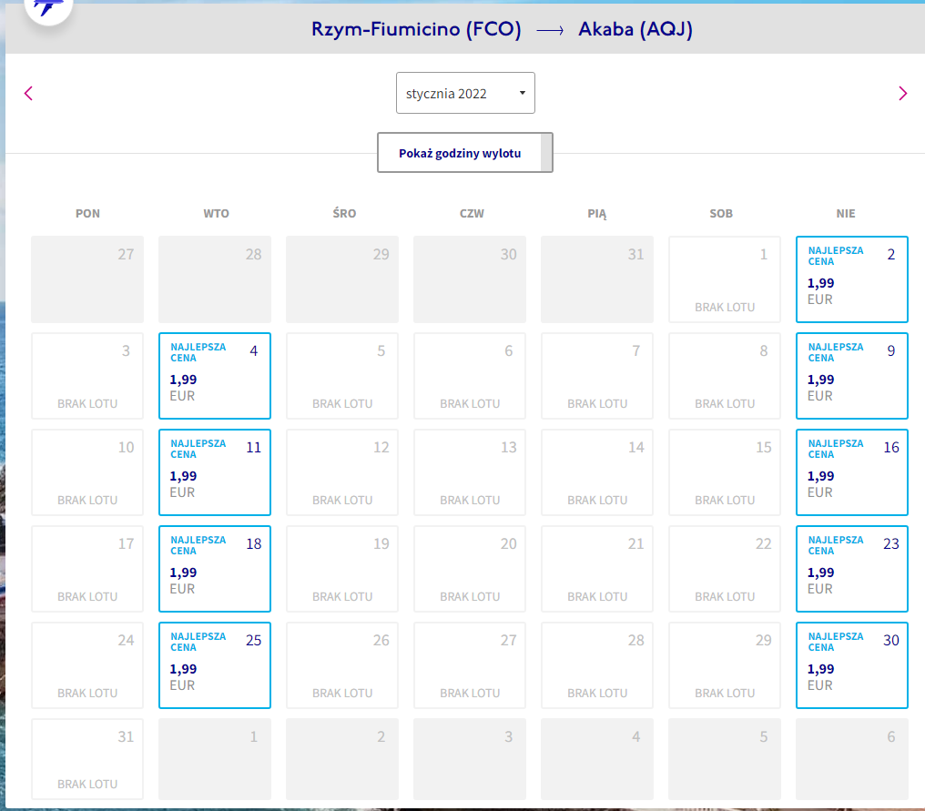Go to the next month arrow
Image resolution: width=925 pixels, height=811 pixels.
pos(902,93)
